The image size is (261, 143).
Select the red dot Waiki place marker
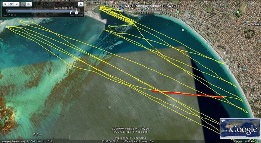click(x=249, y=25)
